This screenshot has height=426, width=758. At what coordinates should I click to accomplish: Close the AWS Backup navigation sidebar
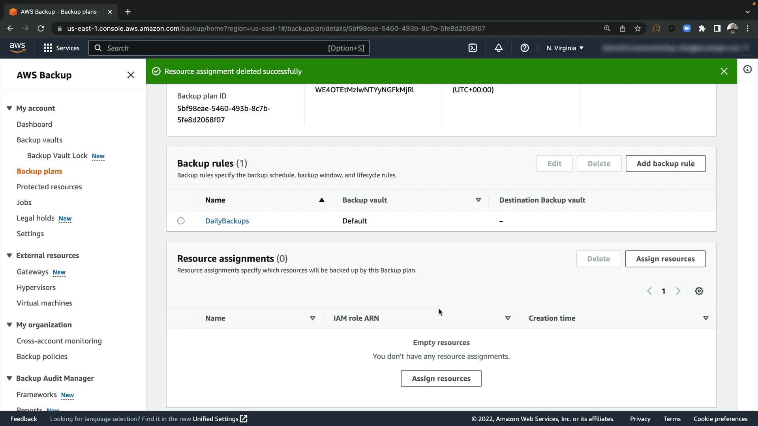tap(131, 75)
